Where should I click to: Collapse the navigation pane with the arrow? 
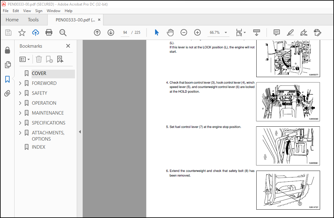click(x=80, y=132)
